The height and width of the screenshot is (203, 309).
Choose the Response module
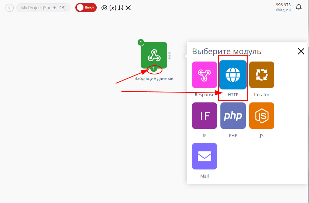point(205,75)
